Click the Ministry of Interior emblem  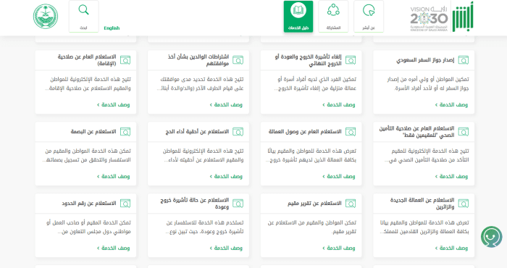(46, 17)
